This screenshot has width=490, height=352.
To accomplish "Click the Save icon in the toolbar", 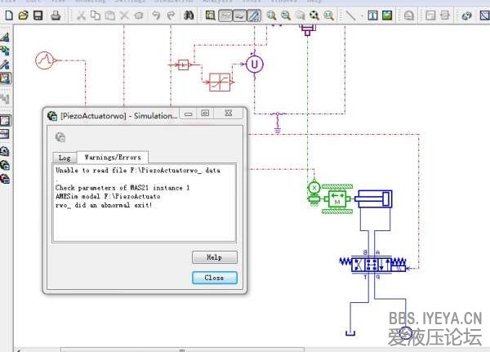I will [x=37, y=16].
